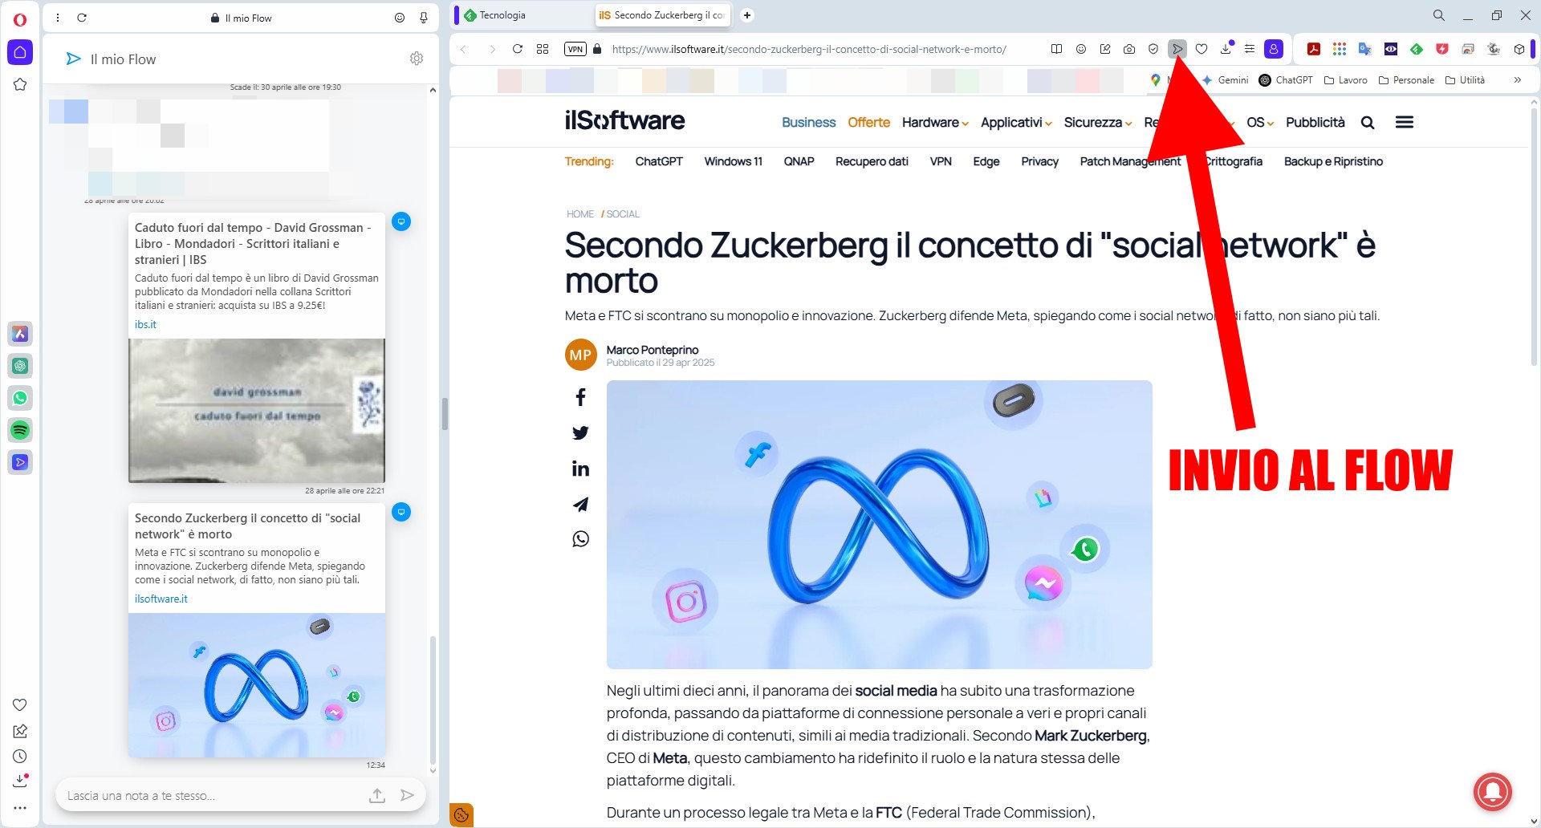Open the ilsoftware.it link in Flow
This screenshot has width=1541, height=828.
pos(161,599)
